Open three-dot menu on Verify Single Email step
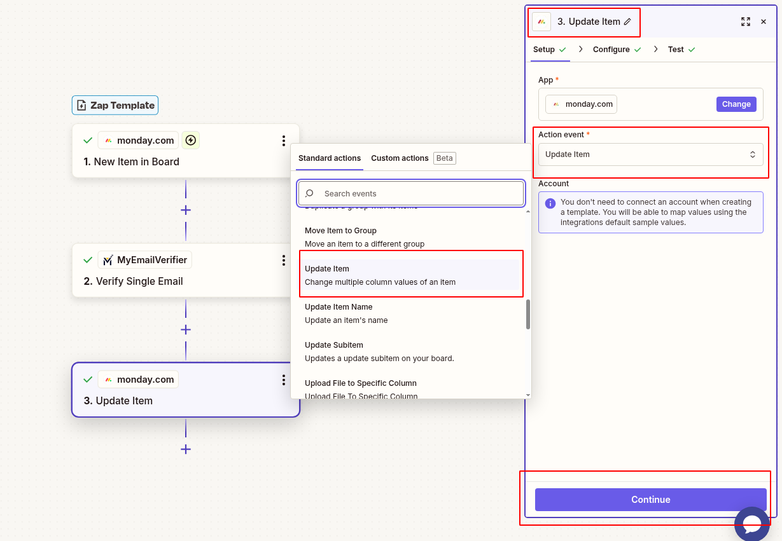The height and width of the screenshot is (541, 782). (x=284, y=260)
